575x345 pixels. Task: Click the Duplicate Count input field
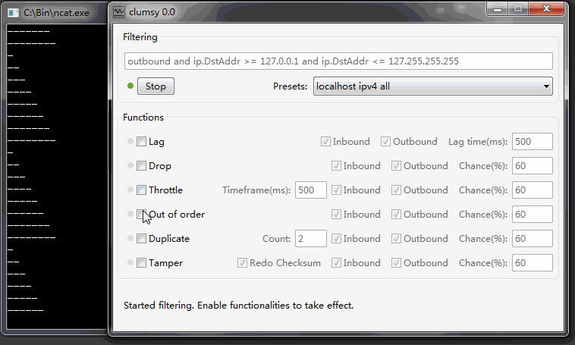click(x=310, y=238)
